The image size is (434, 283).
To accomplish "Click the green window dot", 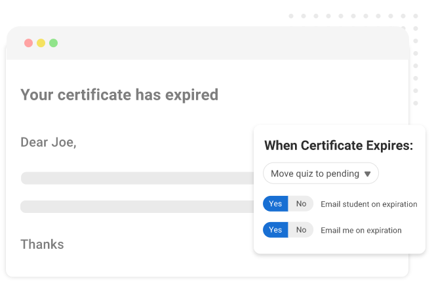I will tap(53, 43).
